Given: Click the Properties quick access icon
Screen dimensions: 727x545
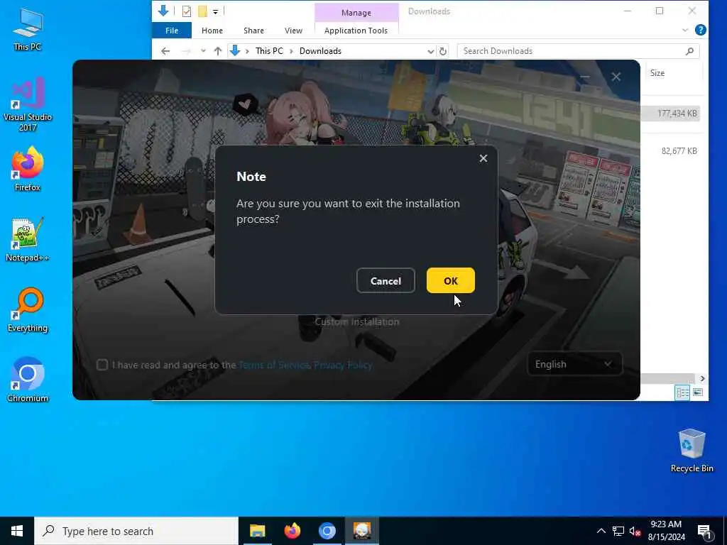Looking at the screenshot, I should [x=187, y=11].
